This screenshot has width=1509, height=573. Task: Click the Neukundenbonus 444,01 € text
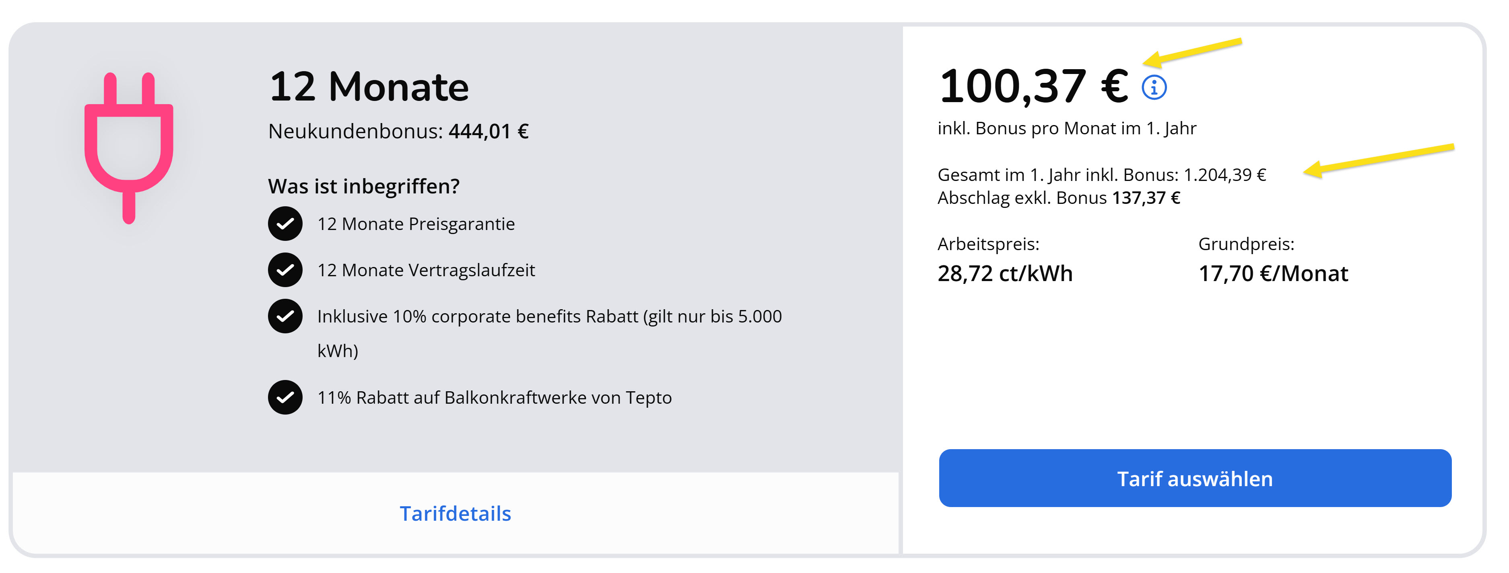(x=398, y=131)
